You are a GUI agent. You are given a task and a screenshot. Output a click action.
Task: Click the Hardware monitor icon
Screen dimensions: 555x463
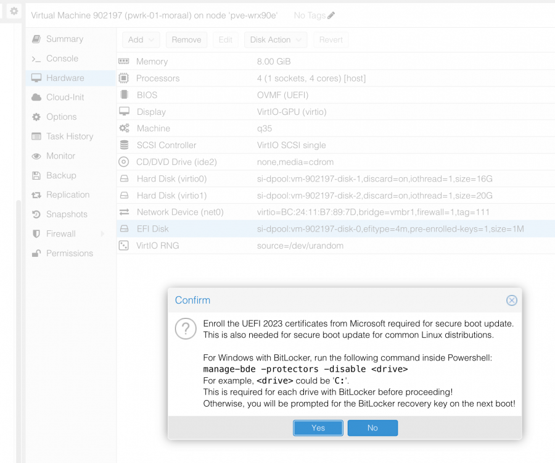[x=36, y=78]
